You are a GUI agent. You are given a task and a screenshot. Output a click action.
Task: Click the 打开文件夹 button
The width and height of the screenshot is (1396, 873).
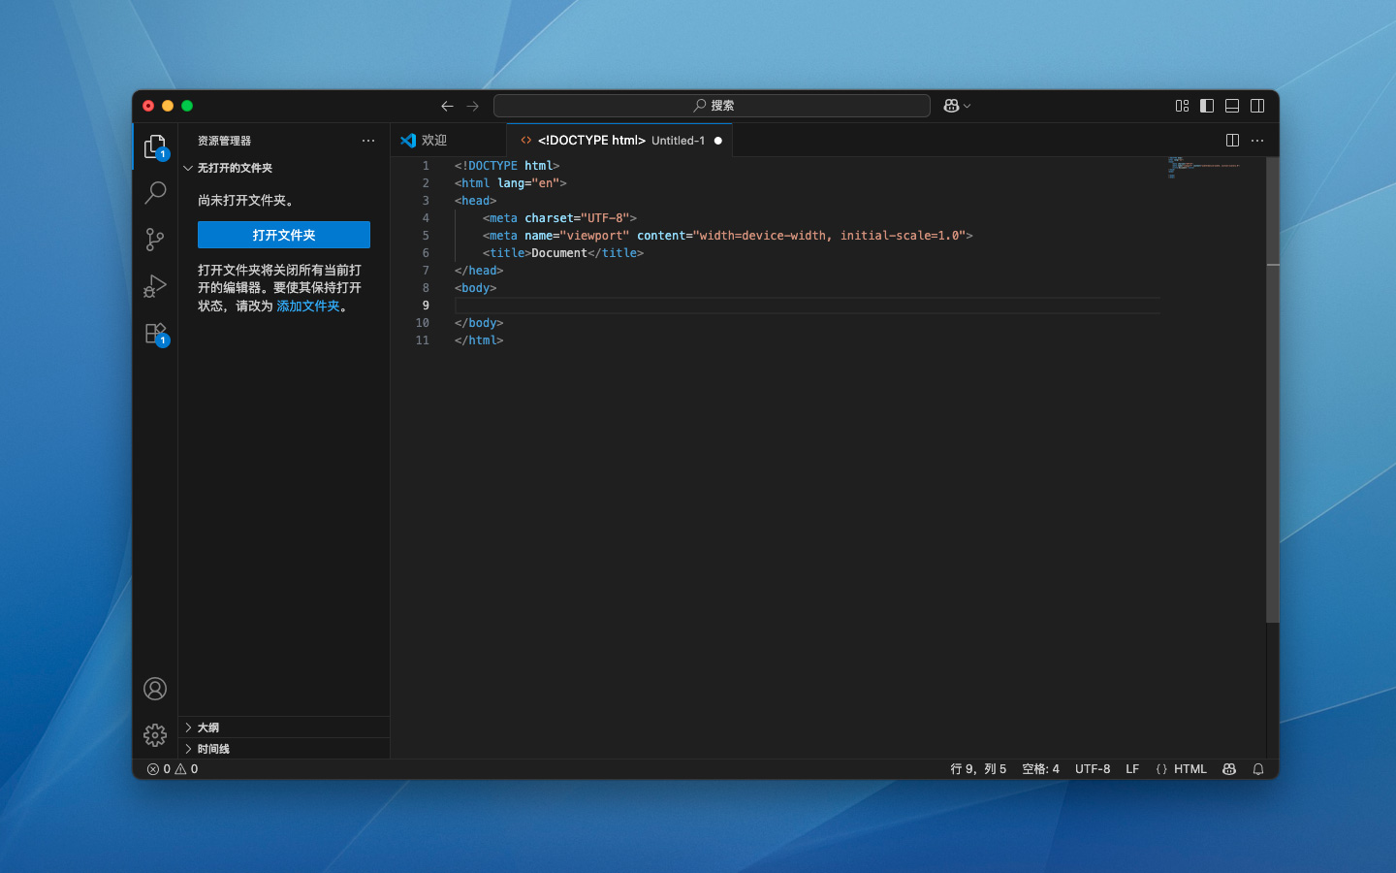284,235
